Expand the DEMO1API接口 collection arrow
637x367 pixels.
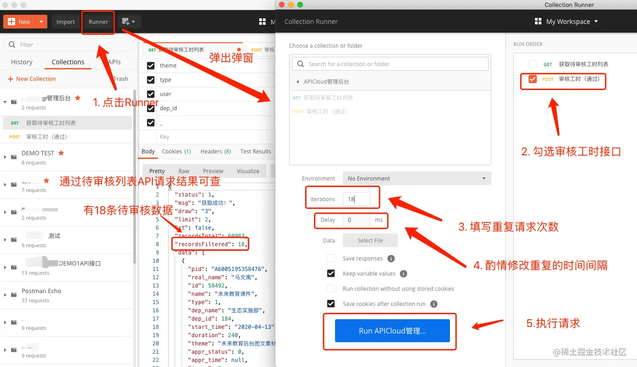tap(5, 267)
